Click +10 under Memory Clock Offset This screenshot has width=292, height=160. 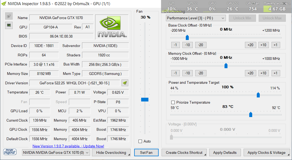pyautogui.click(x=263, y=73)
